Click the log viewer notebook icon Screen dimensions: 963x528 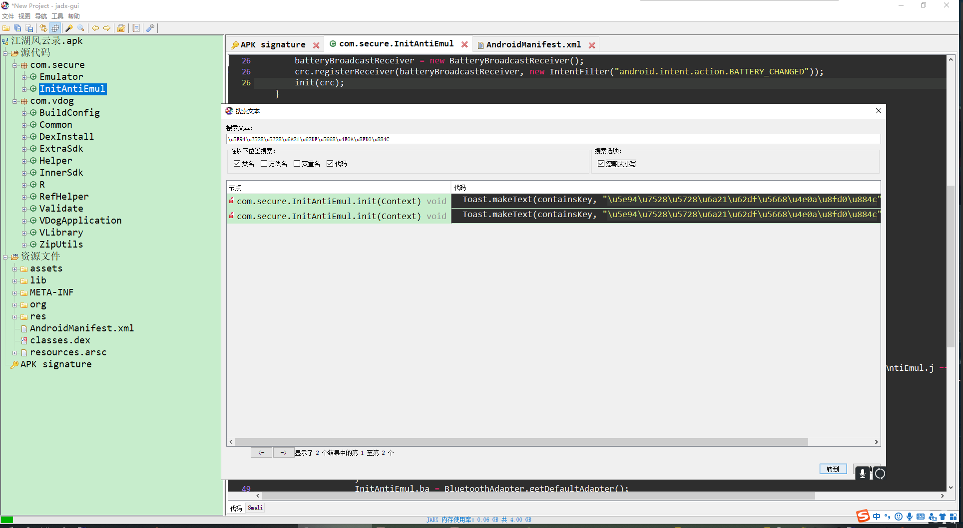[136, 28]
